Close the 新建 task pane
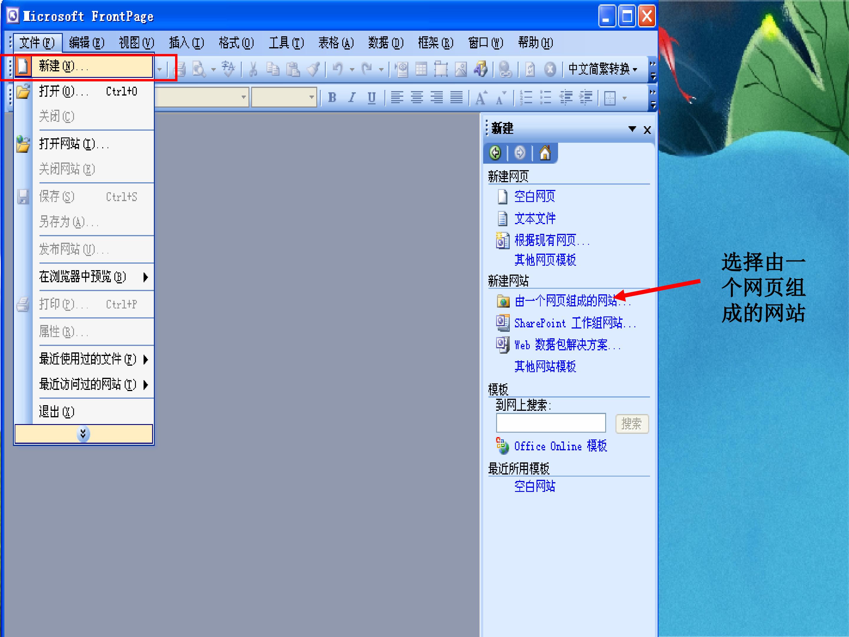The image size is (849, 637). pos(647,130)
